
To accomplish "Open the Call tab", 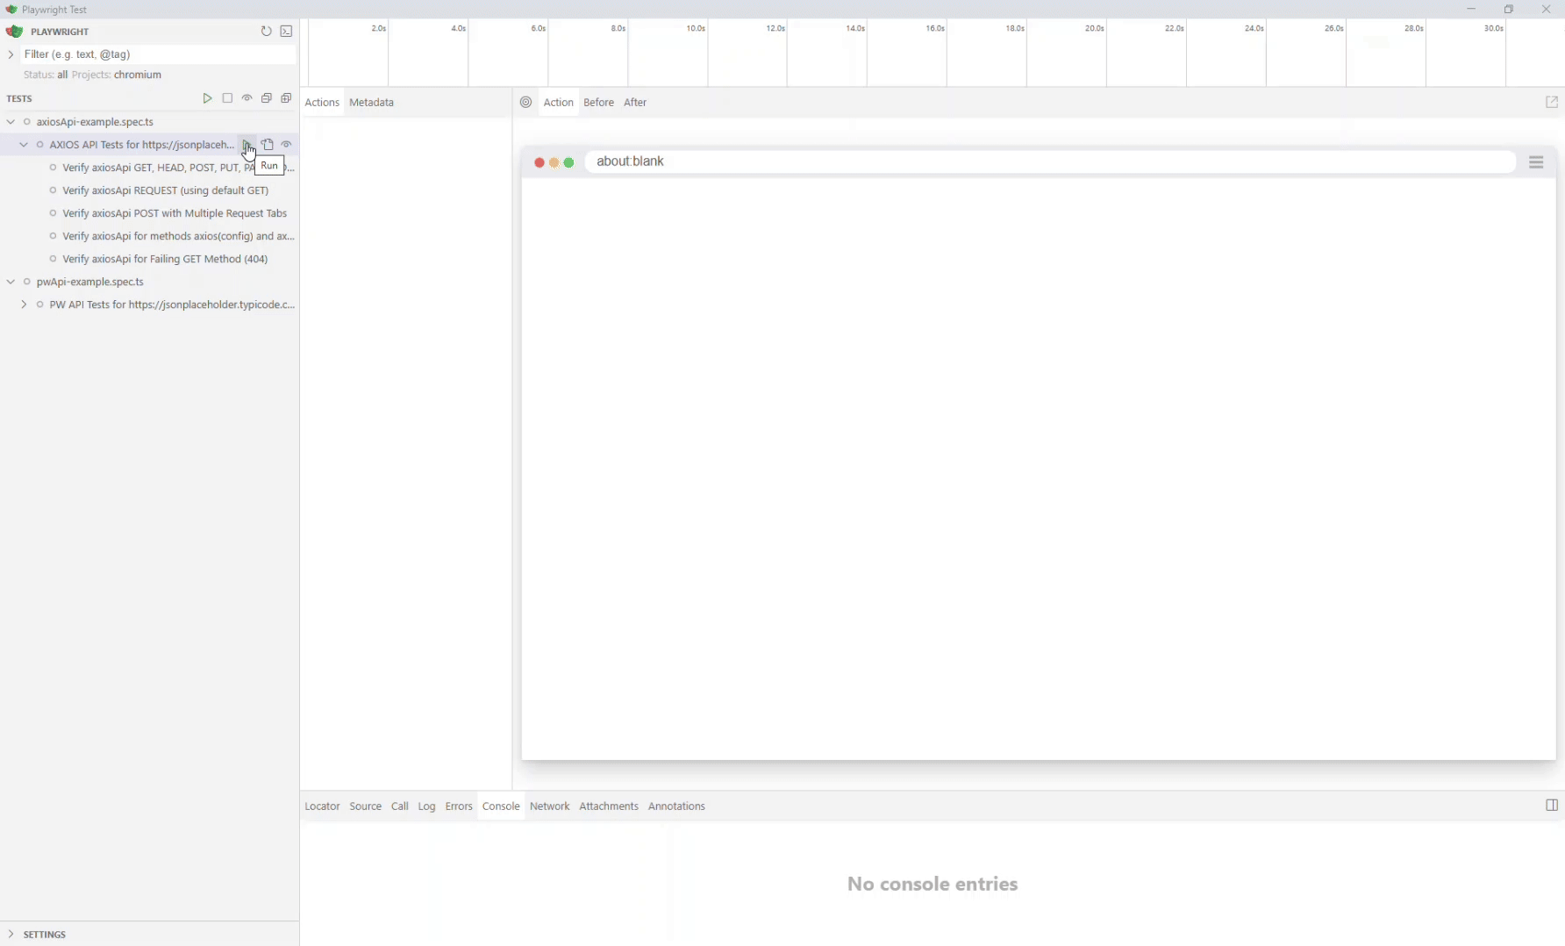I will [399, 806].
